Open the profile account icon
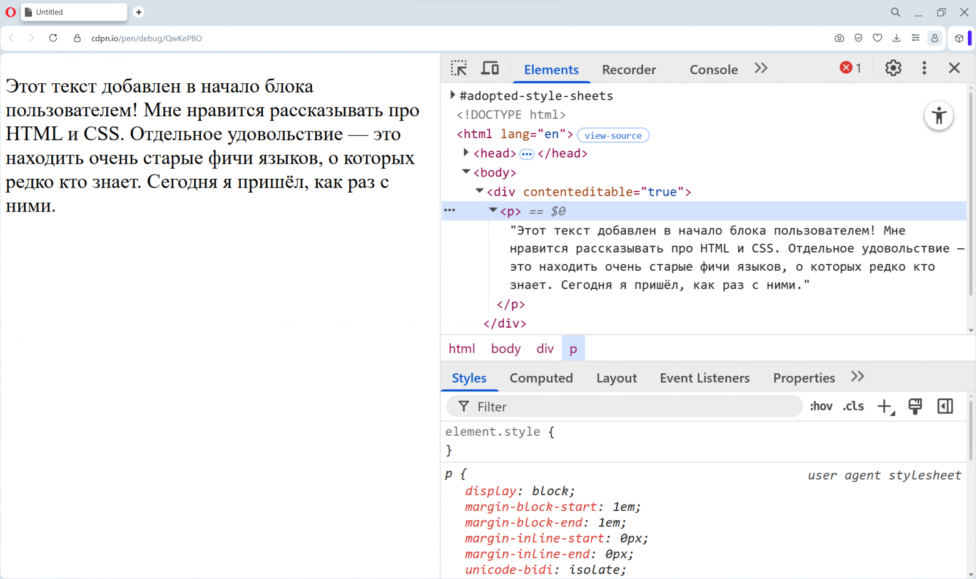The height and width of the screenshot is (579, 976). click(935, 38)
